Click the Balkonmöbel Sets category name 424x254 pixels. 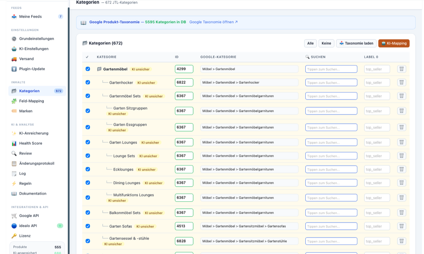click(x=125, y=213)
